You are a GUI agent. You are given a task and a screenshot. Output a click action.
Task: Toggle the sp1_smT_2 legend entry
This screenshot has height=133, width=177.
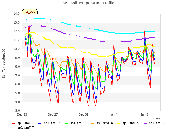click(49, 123)
